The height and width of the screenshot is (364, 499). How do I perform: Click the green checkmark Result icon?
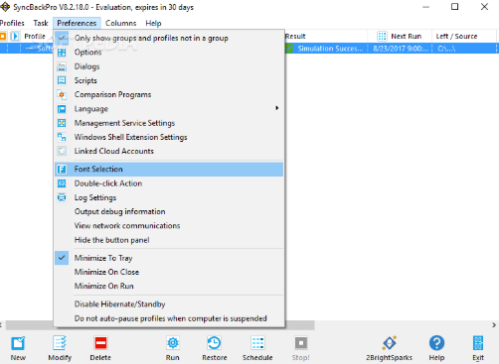click(289, 49)
